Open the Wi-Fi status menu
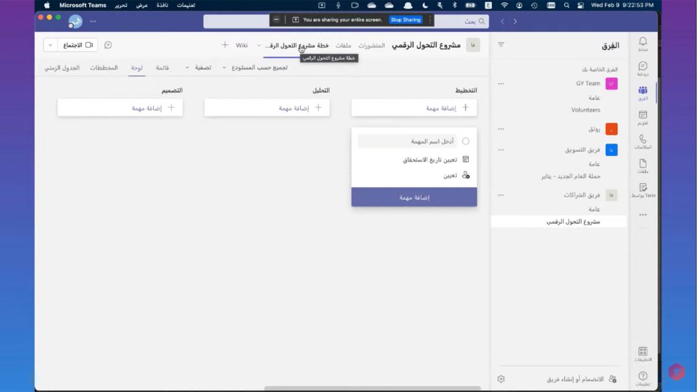This screenshot has height=392, width=697. click(x=504, y=5)
